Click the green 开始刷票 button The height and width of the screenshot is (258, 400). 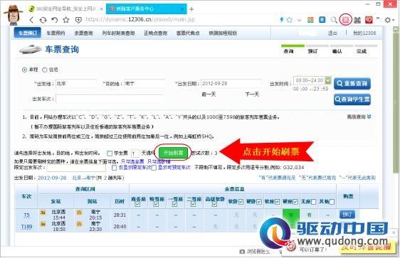point(174,153)
